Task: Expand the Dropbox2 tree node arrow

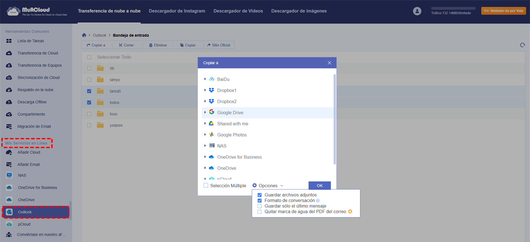Action: [x=205, y=101]
